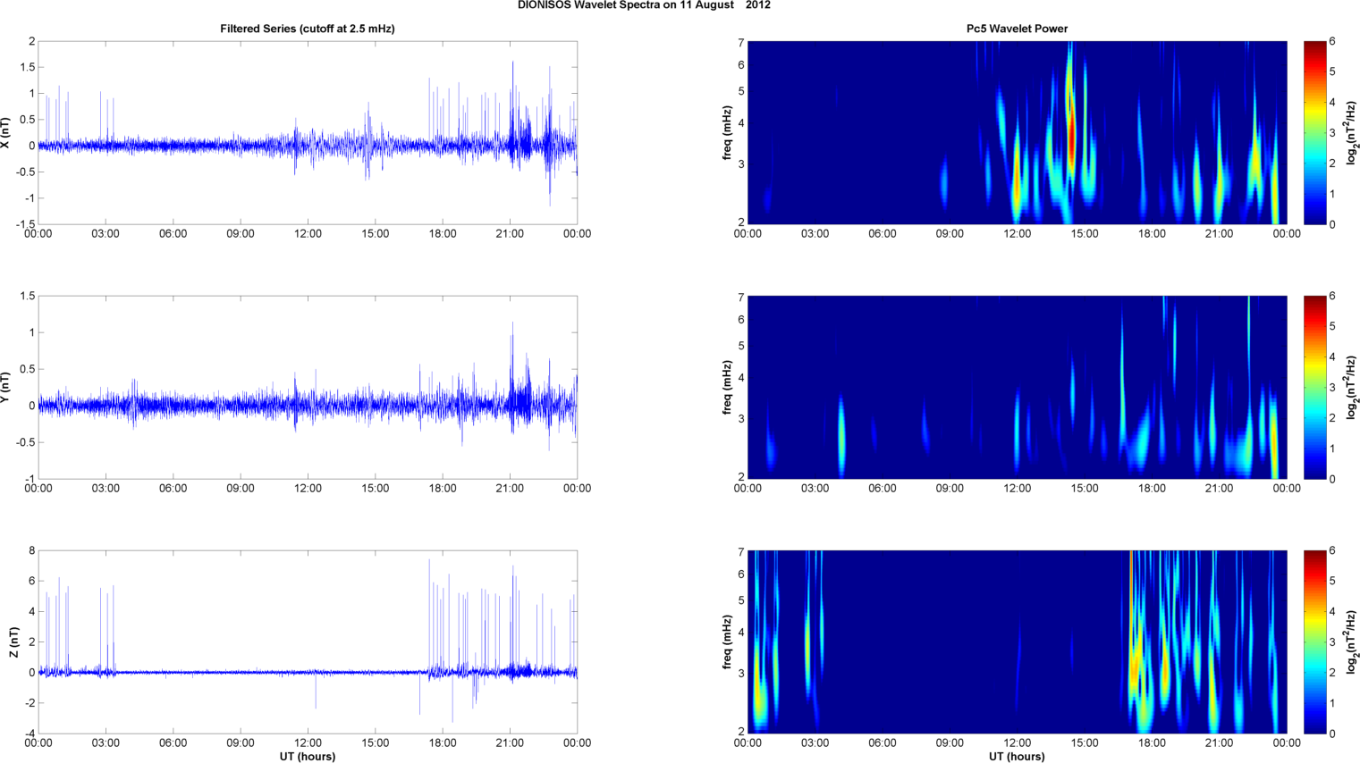Screen dimensions: 1360x763
Task: Click the DIONISOS Wavelet Spectra main title
Action: (x=644, y=5)
